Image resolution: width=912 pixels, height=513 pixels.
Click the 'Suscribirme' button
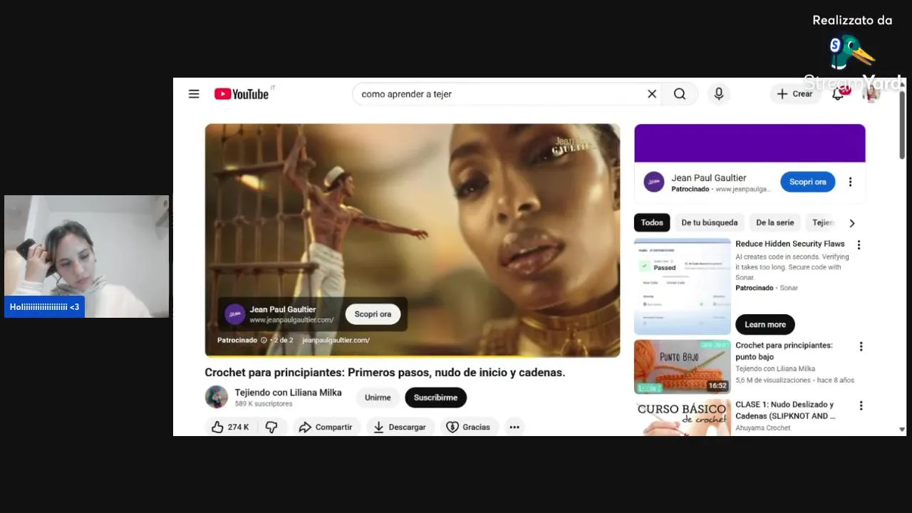tap(435, 398)
